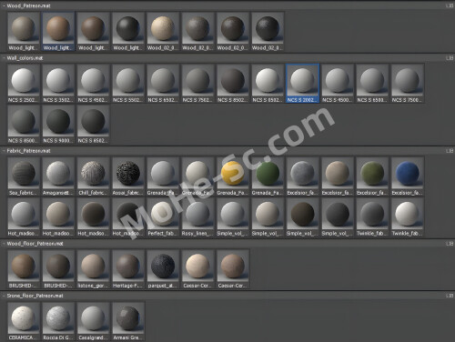The height and width of the screenshot is (342, 455).
Task: Collapse the Wood_Patreon.mat library group arrow
Action: click(x=4, y=5)
